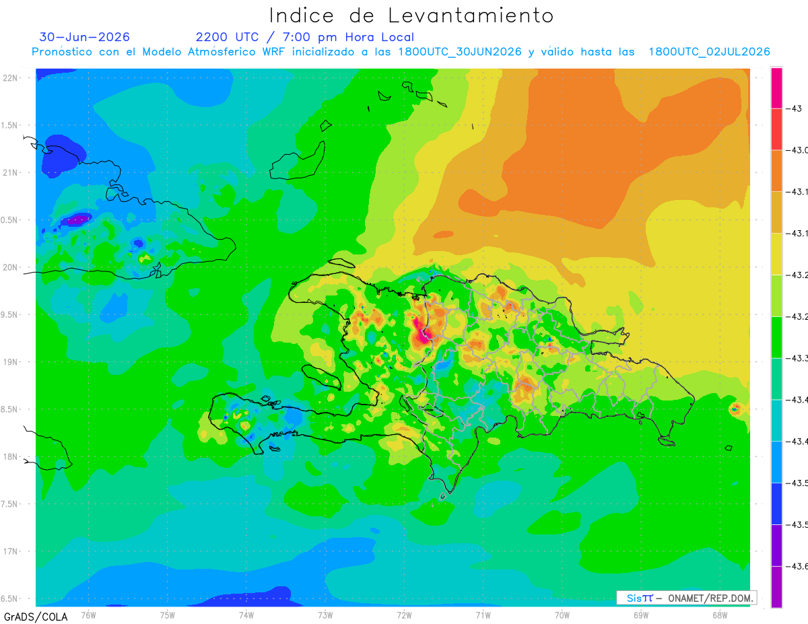Click the lime yellow-green legend swatch
The width and height of the screenshot is (808, 624).
click(x=776, y=296)
